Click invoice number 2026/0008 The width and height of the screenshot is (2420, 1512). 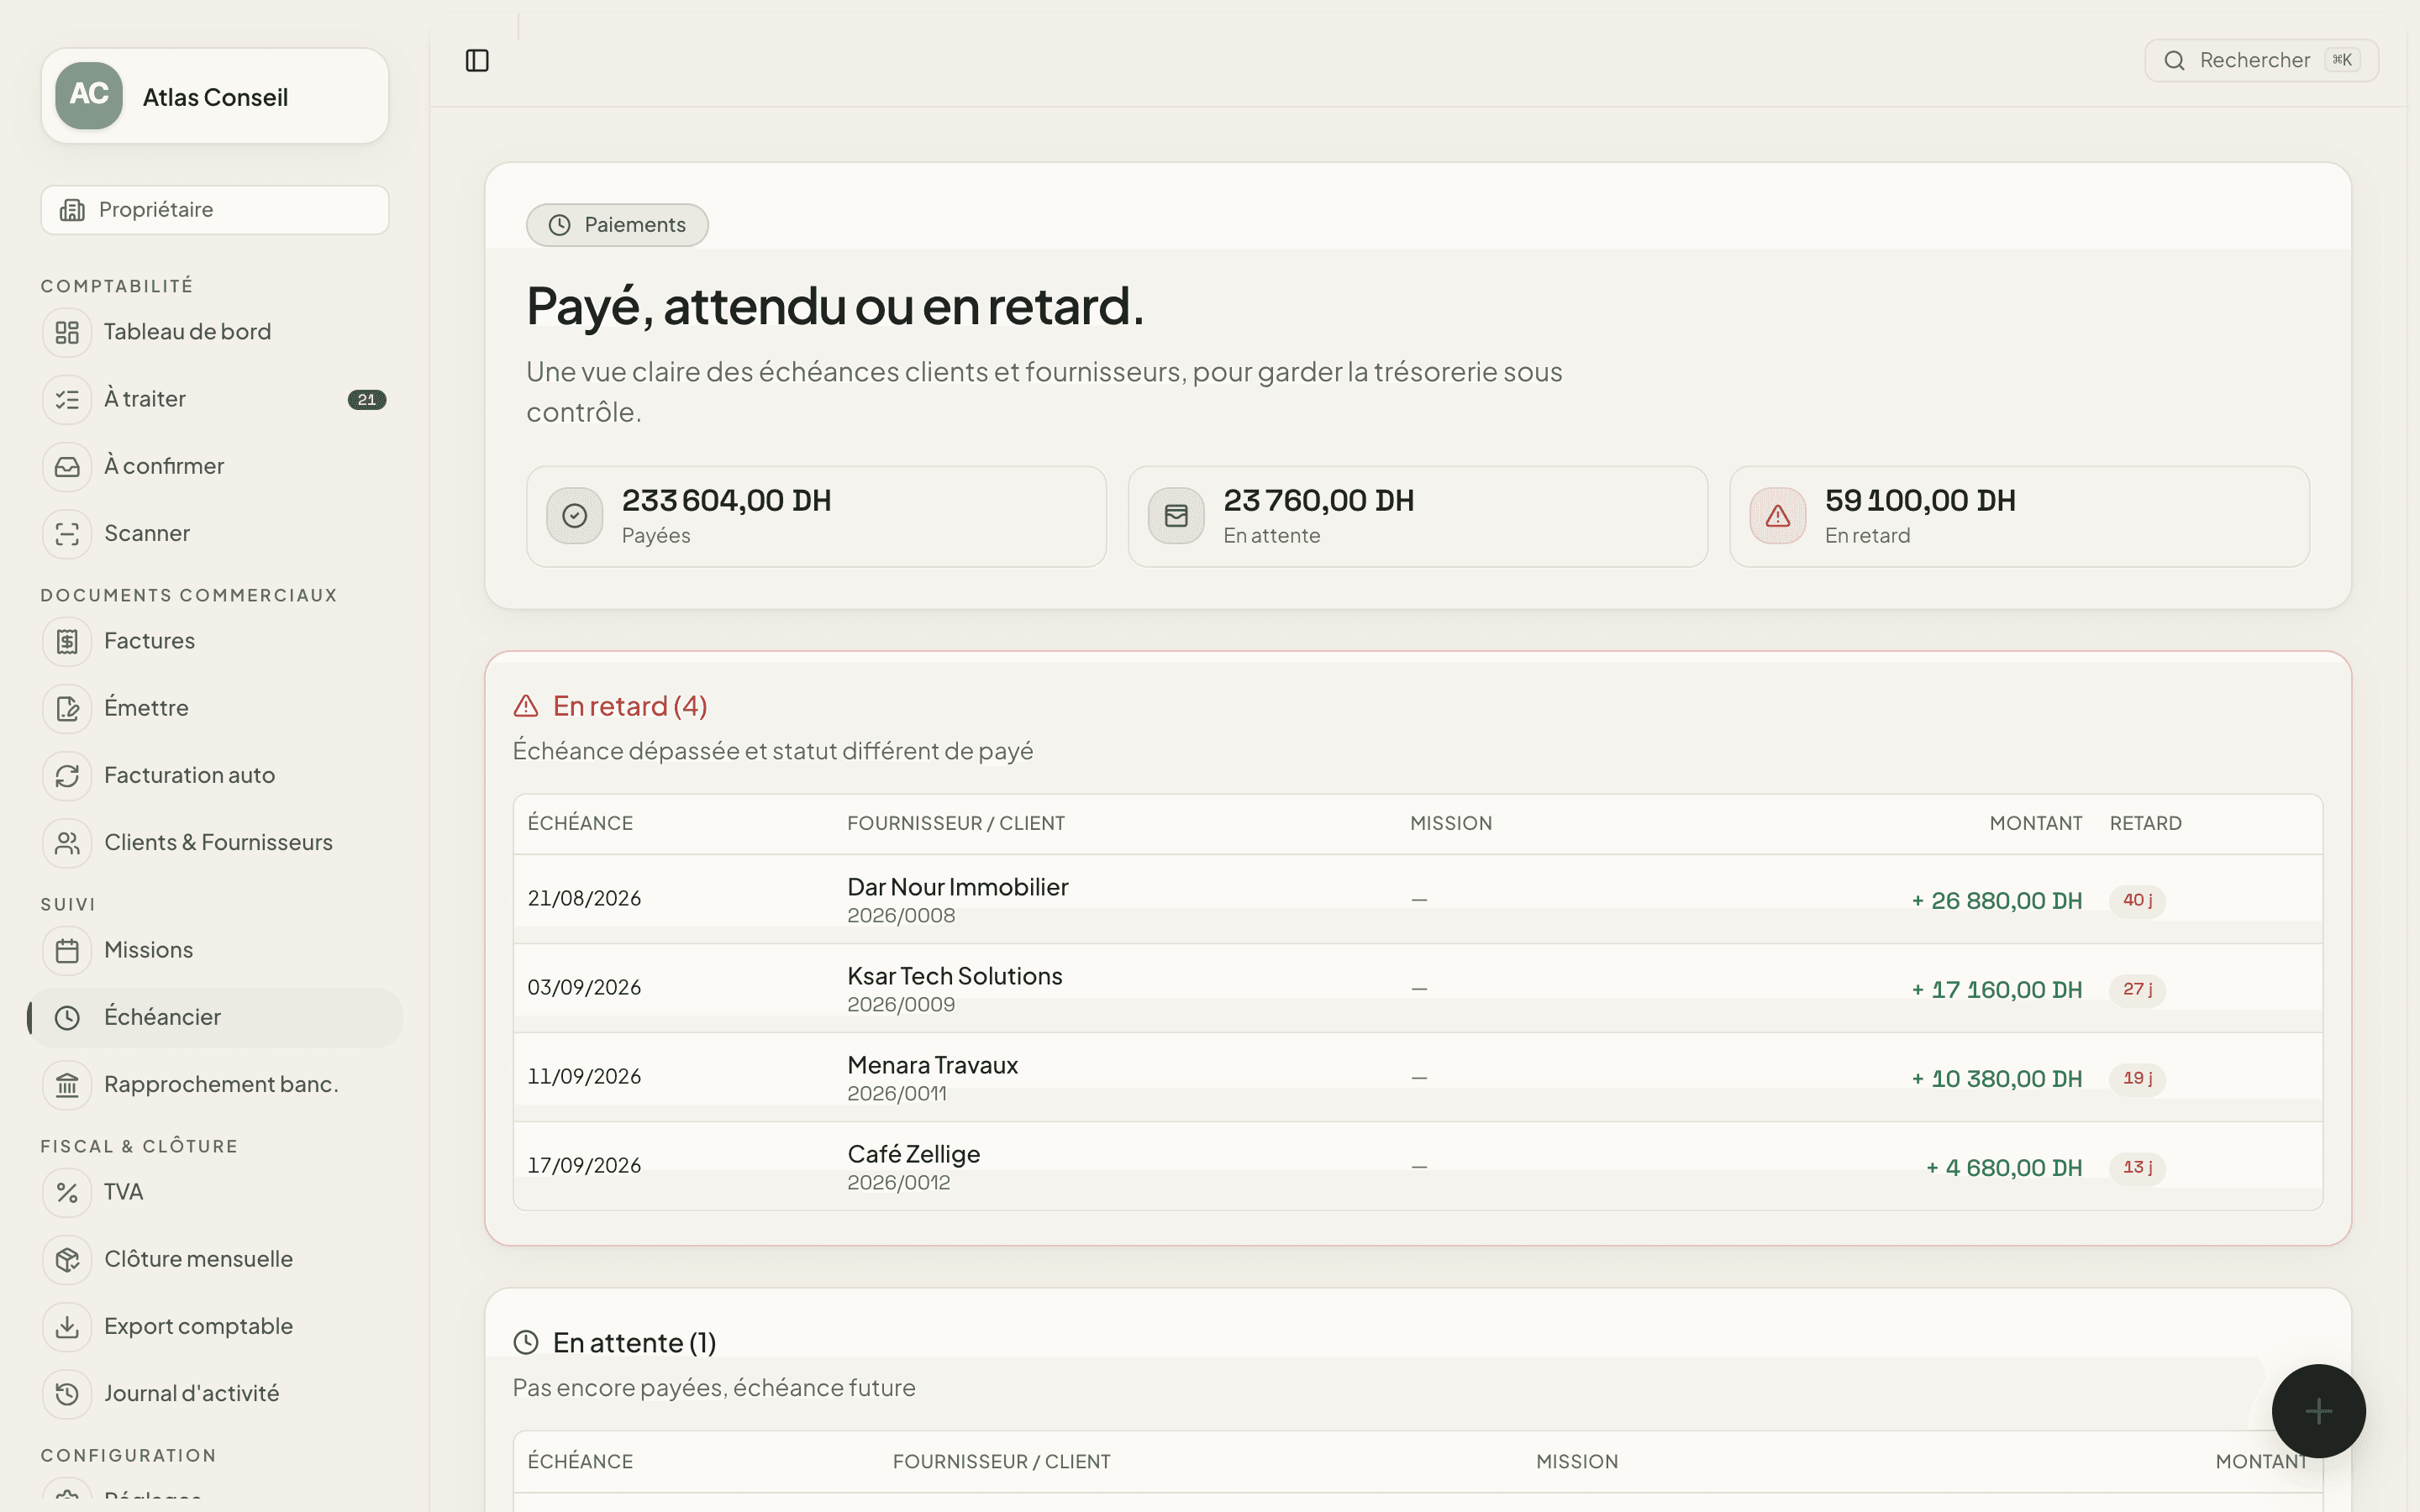pyautogui.click(x=901, y=916)
